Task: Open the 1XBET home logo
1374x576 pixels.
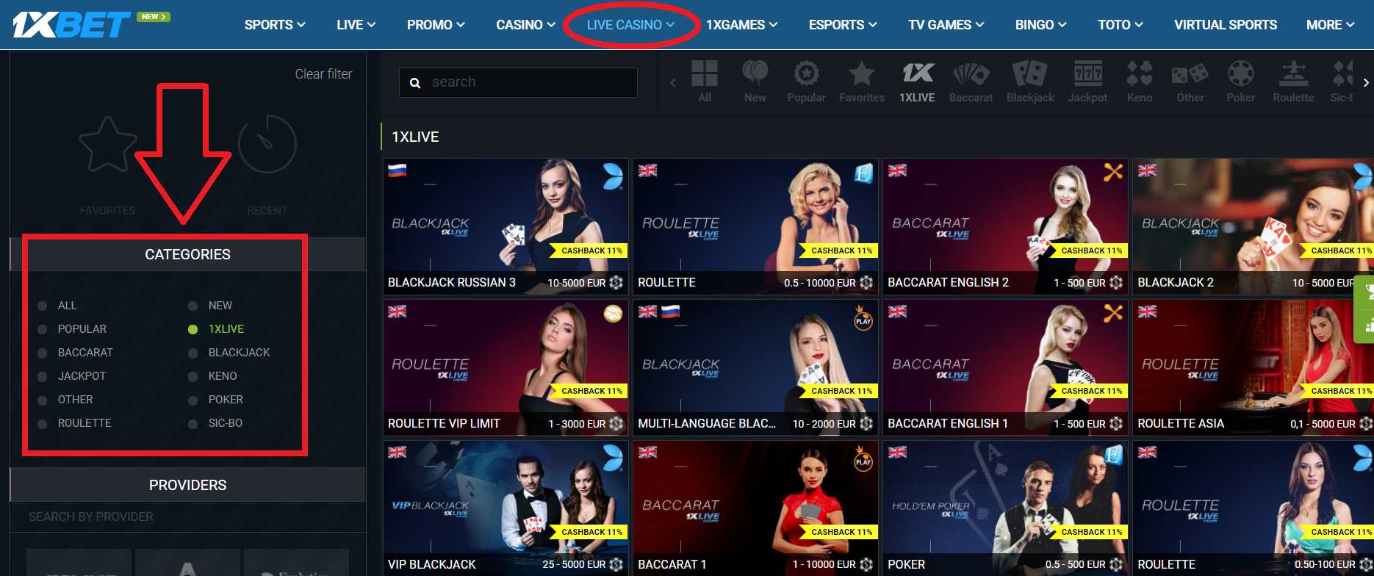Action: (x=71, y=25)
